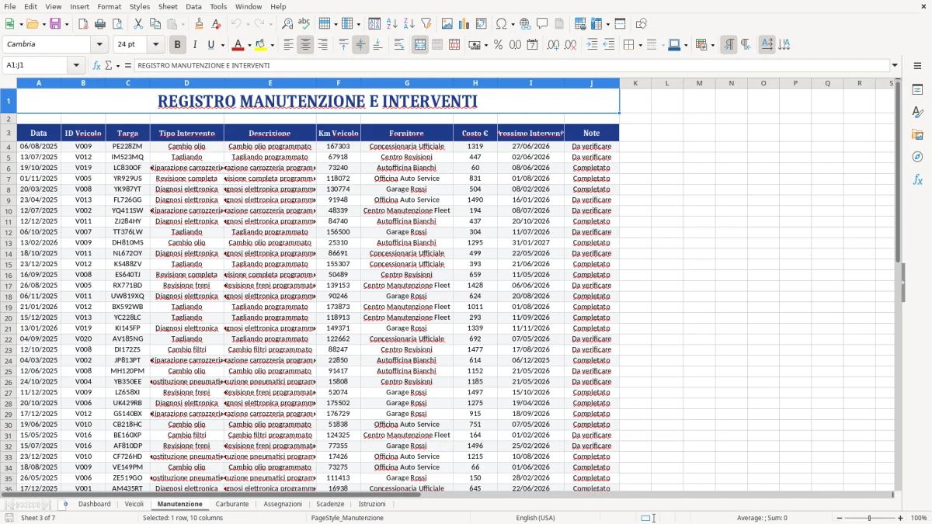This screenshot has height=524, width=932.
Task: Expand the font size dropdown showing 24 pt
Action: pyautogui.click(x=155, y=44)
